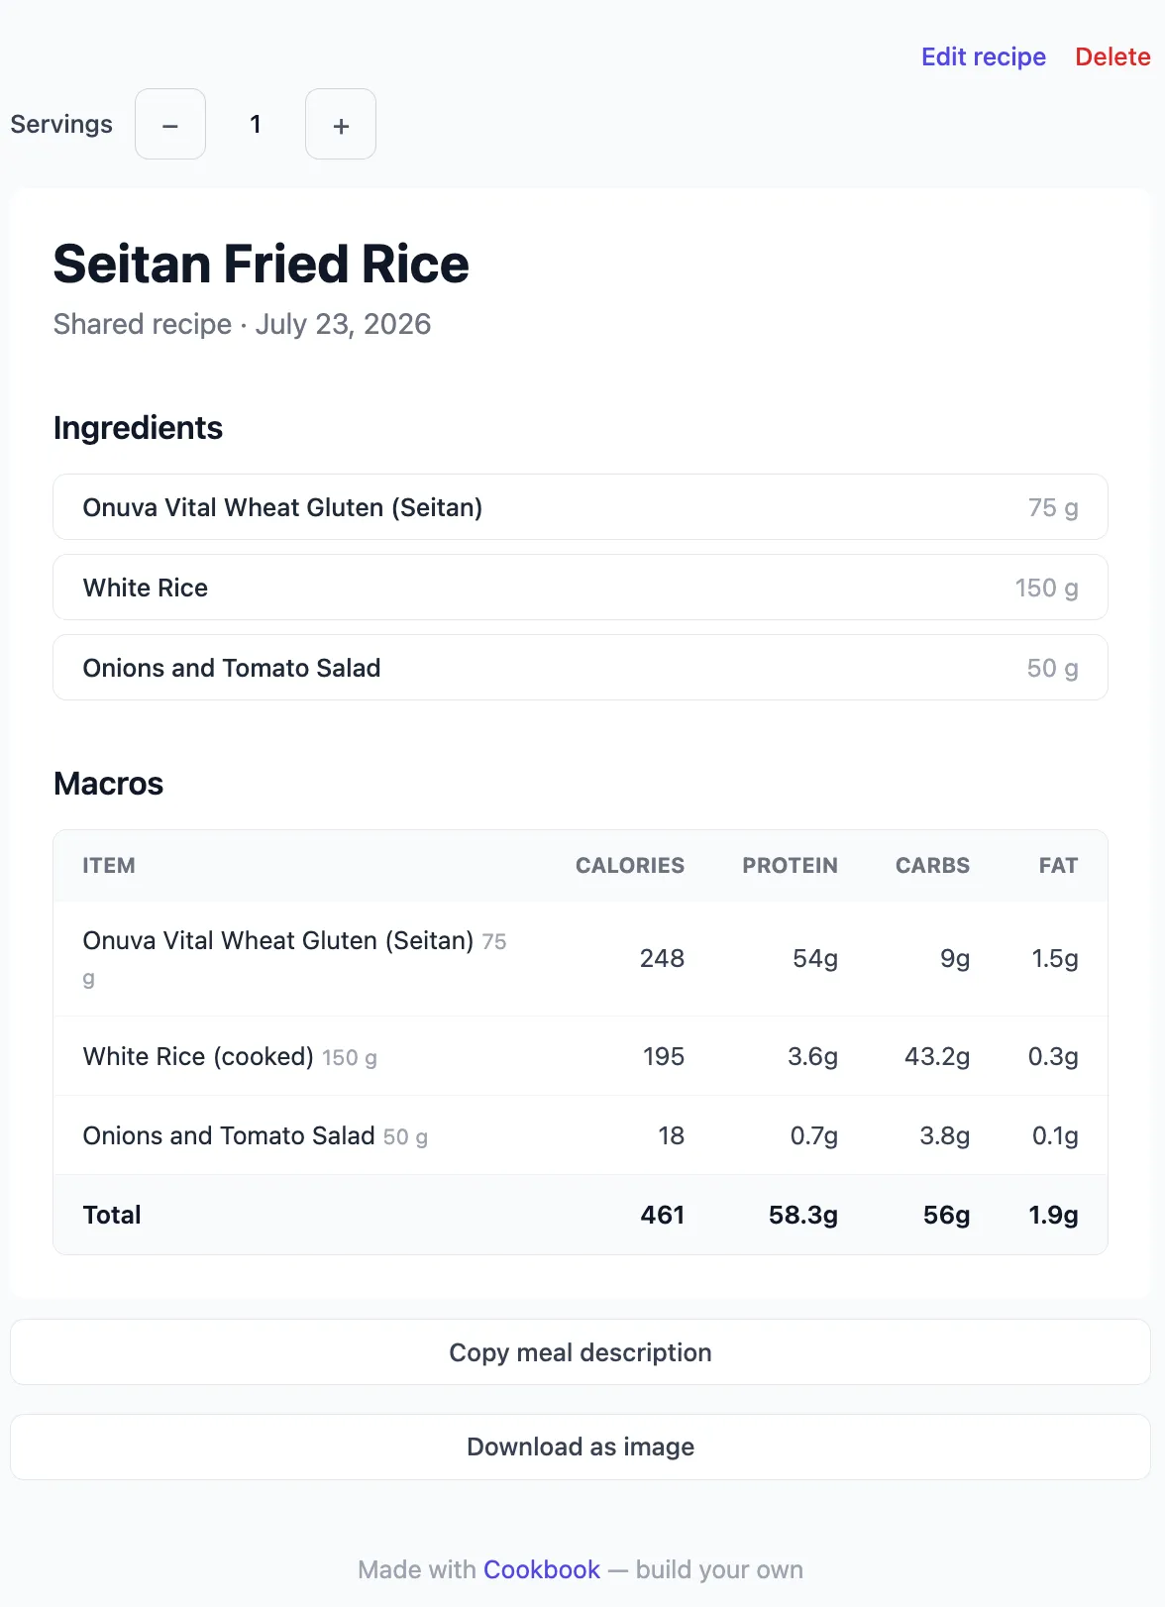This screenshot has width=1165, height=1607.
Task: Select the Onuva Vital Wheat Gluten ingredient row
Action: (581, 507)
